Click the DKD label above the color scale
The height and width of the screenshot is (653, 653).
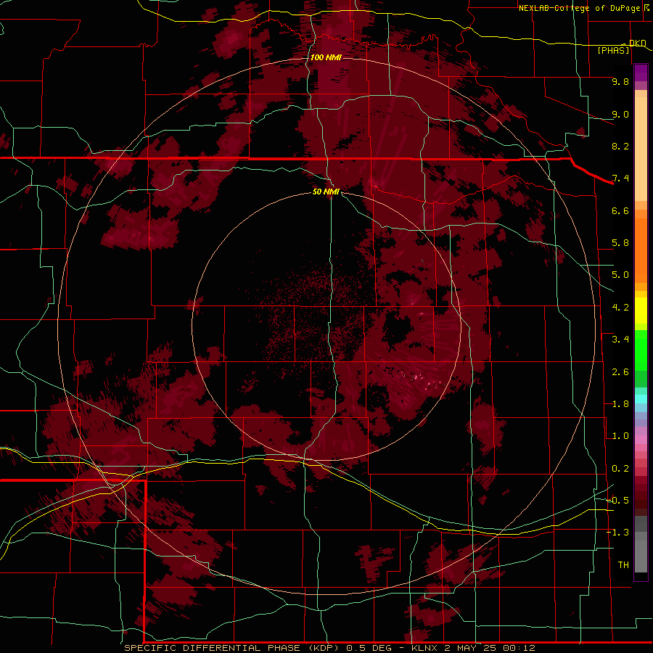click(637, 44)
